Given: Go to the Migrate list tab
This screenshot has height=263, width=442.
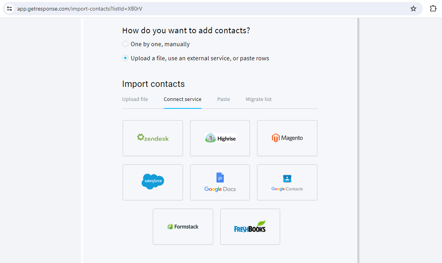Looking at the screenshot, I should (259, 99).
